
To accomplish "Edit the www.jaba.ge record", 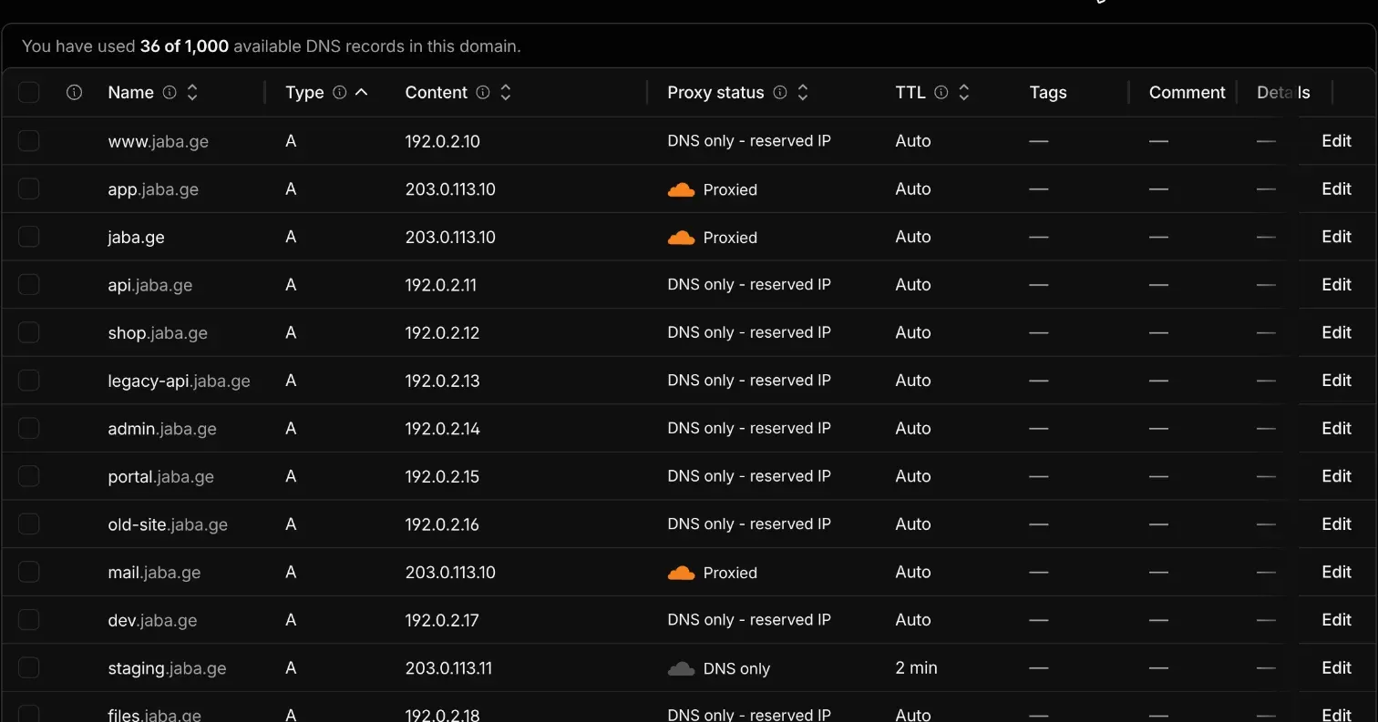I will pyautogui.click(x=1337, y=141).
